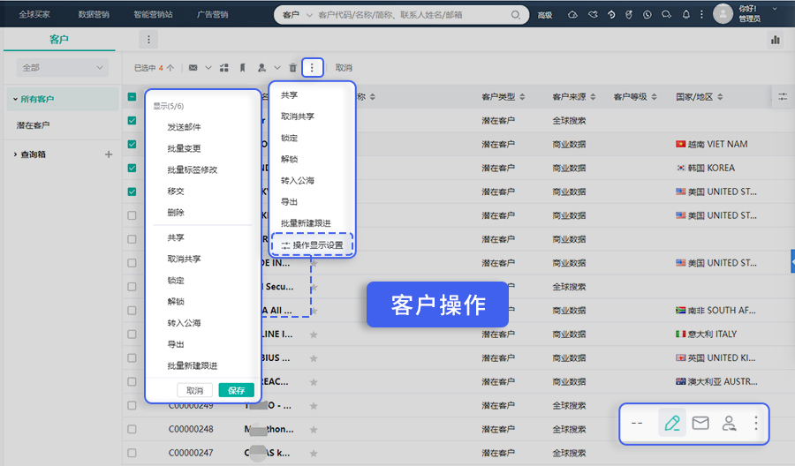Click the pencil edit icon in row actions
The height and width of the screenshot is (466, 795).
coord(672,423)
